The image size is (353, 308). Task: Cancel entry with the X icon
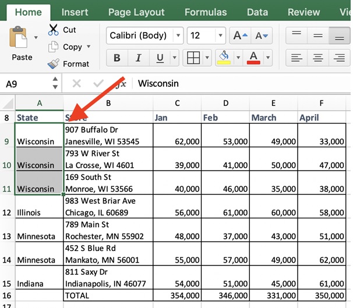76,84
